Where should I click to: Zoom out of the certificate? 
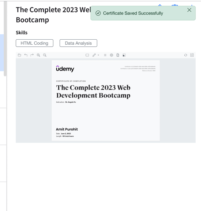tap(45, 55)
